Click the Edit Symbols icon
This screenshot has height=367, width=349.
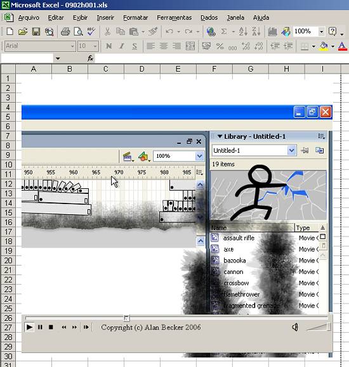pyautogui.click(x=143, y=157)
